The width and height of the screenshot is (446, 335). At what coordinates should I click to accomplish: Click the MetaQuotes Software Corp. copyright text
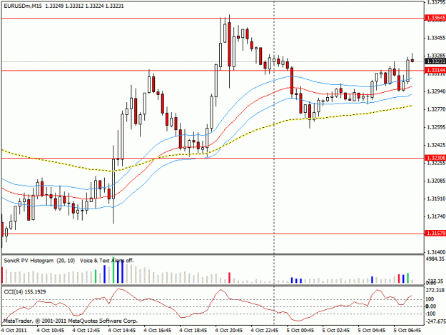click(x=70, y=321)
